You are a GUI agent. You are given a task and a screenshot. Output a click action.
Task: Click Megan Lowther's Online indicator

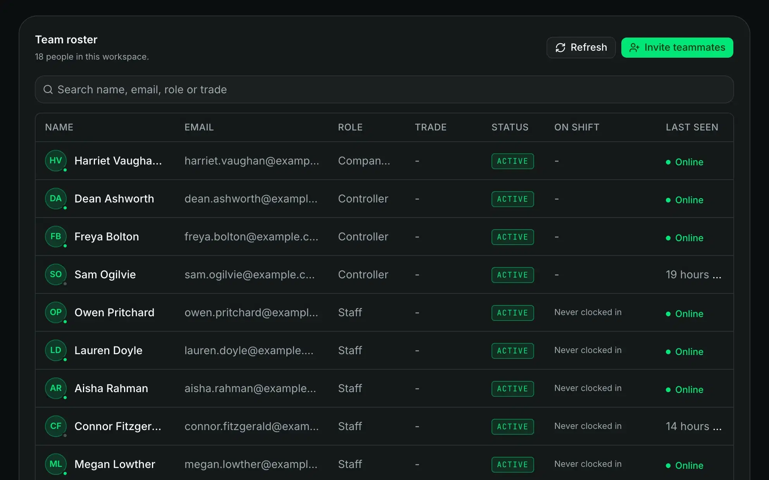(685, 466)
